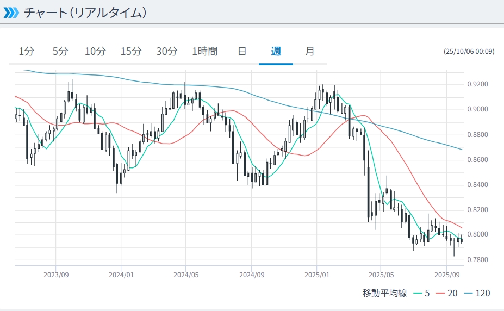The width and height of the screenshot is (504, 311).
Task: Choose the 15分 timeframe tab
Action: coord(131,52)
